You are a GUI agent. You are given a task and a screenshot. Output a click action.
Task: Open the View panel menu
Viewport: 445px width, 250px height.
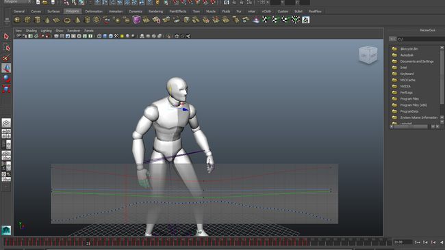(x=18, y=31)
